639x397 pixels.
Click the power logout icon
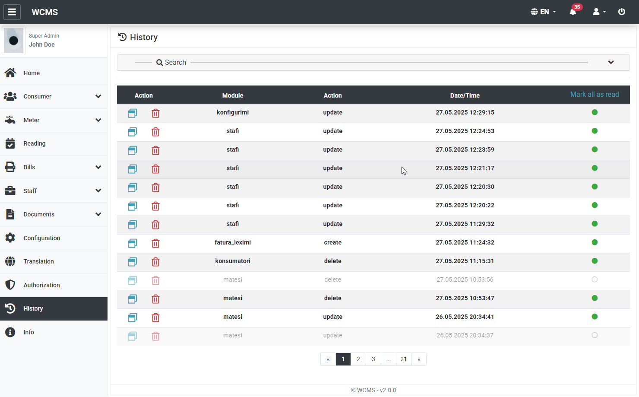coord(622,12)
